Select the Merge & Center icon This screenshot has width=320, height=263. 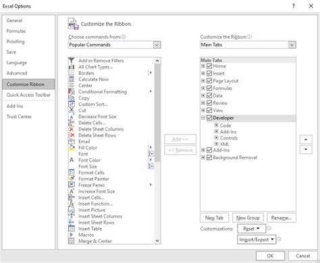point(72,241)
